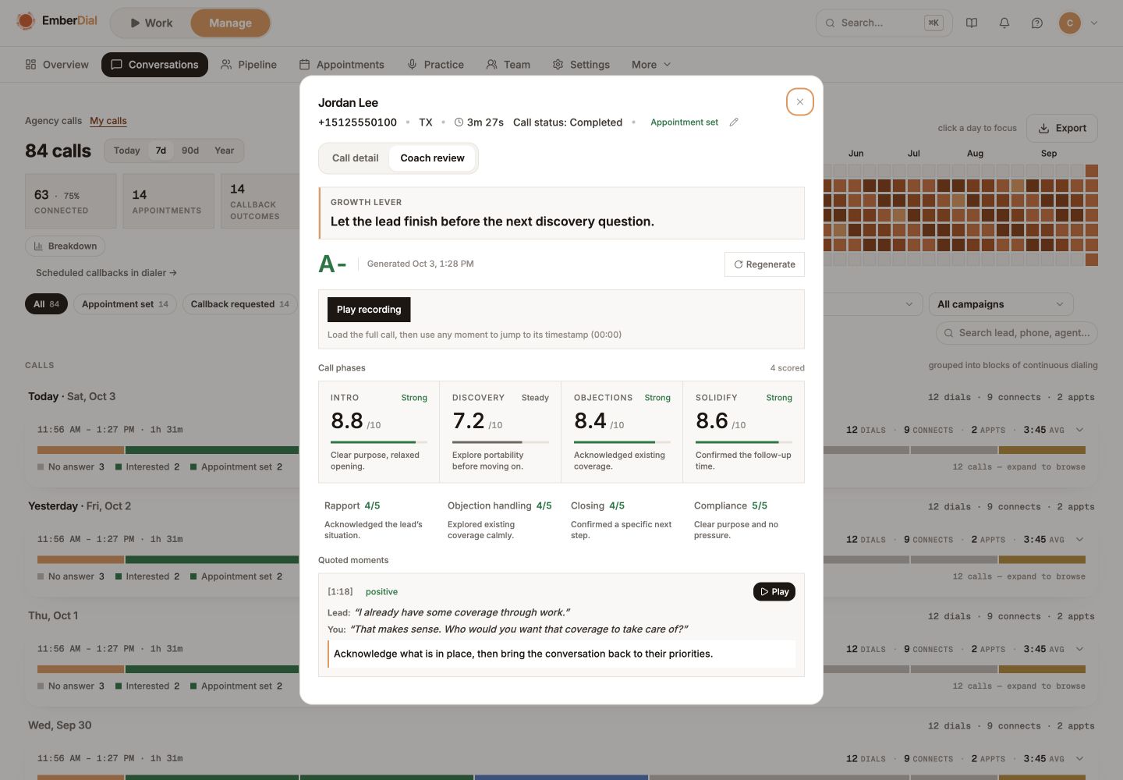Viewport: 1123px width, 780px height.
Task: Open the Practice tab
Action: 435,65
